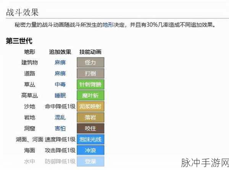The image size is (229, 170).
Task: Select the 高草丛 terrain cell
Action: tap(30, 96)
